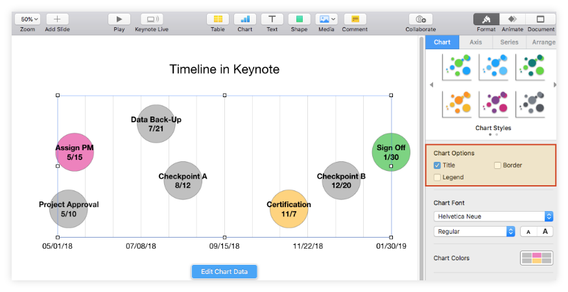Click the Edit Chart Data button
The width and height of the screenshot is (568, 292).
pos(224,271)
